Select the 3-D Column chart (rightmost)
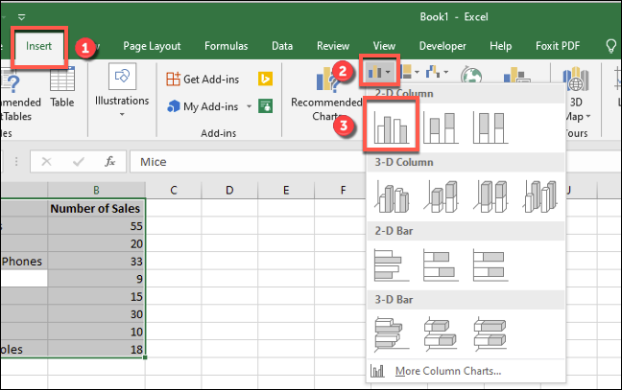The height and width of the screenshot is (390, 622). click(x=539, y=195)
